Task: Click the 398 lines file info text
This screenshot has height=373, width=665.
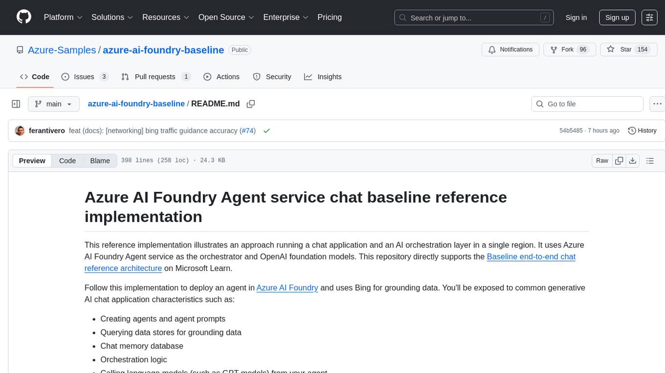Action: click(173, 161)
